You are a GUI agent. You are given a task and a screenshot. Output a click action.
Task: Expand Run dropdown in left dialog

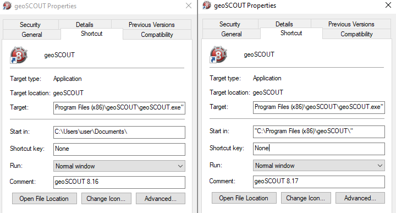119,166
